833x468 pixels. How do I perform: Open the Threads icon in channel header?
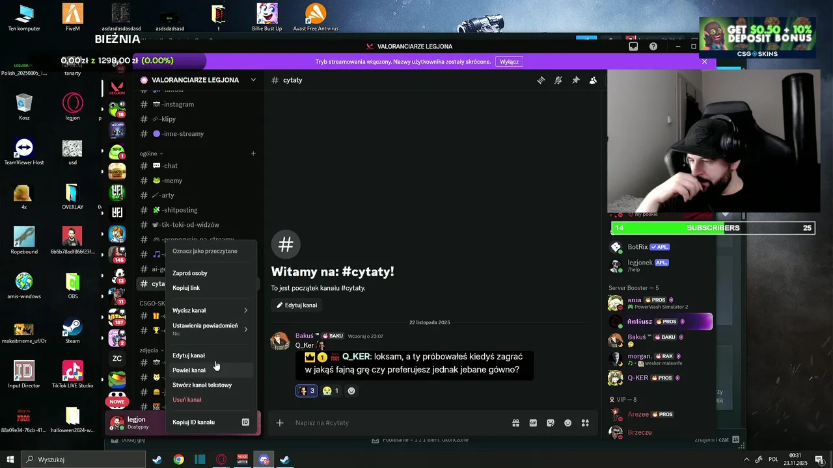coord(541,80)
